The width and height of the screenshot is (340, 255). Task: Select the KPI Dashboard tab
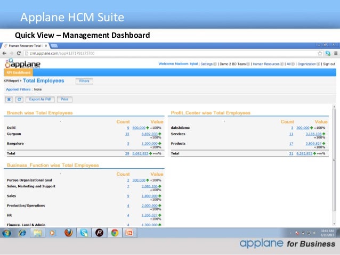pyautogui.click(x=19, y=72)
